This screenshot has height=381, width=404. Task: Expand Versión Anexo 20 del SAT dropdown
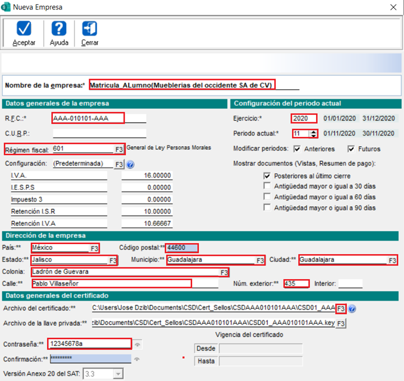[x=118, y=374]
